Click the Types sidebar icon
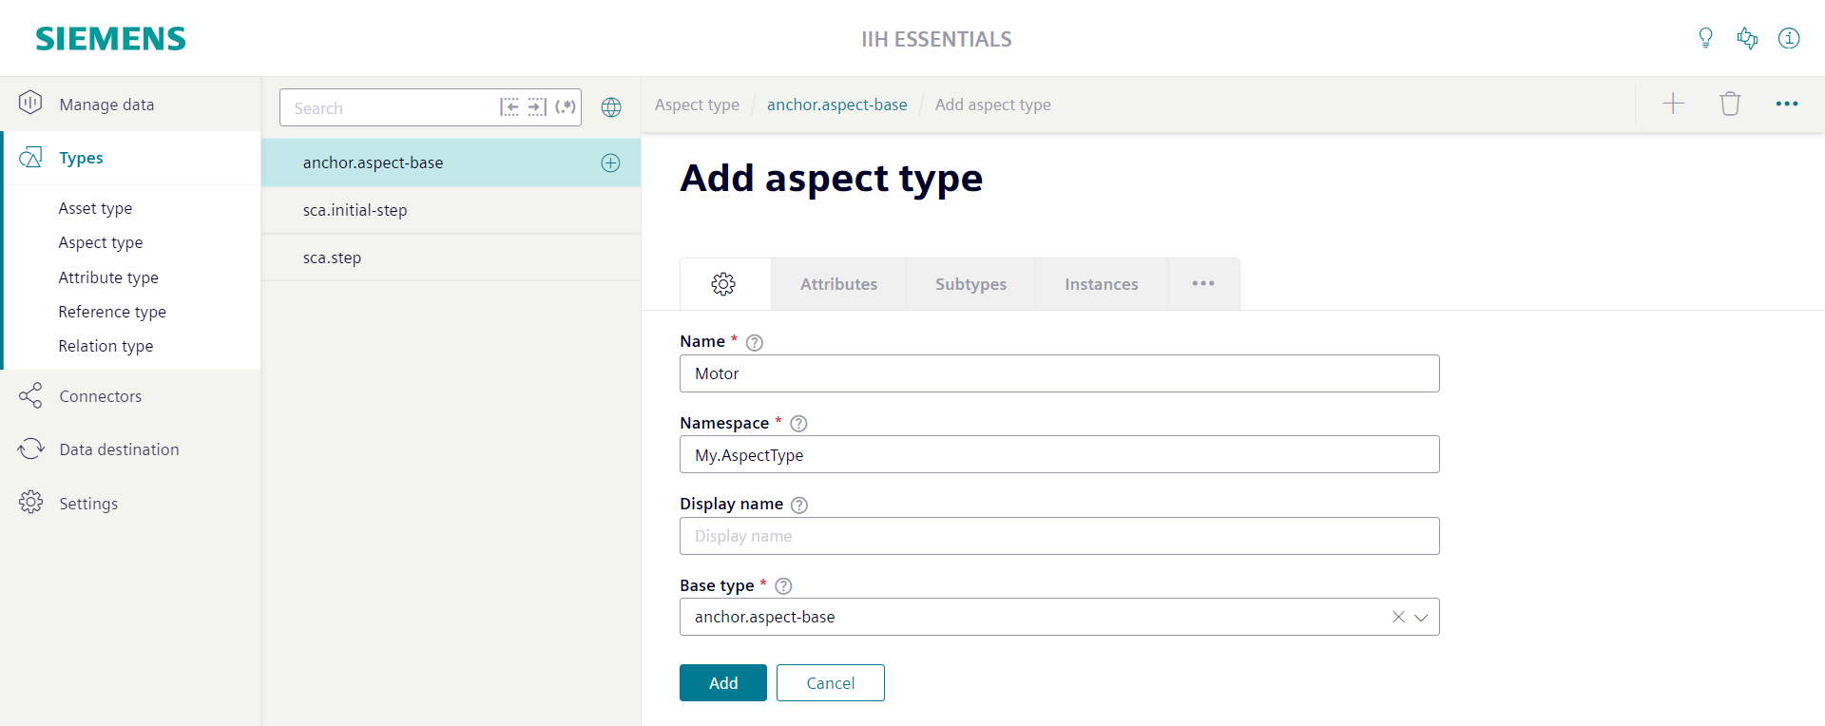This screenshot has height=726, width=1825. point(30,157)
